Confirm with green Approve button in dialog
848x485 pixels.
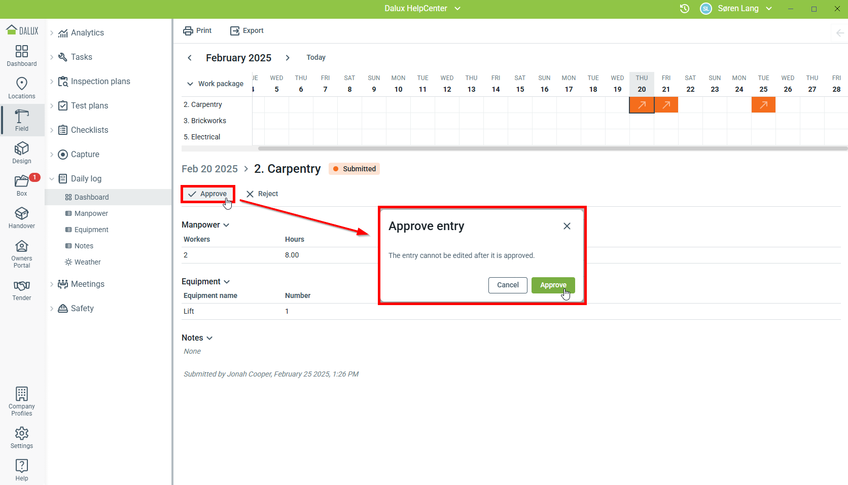[x=553, y=285]
